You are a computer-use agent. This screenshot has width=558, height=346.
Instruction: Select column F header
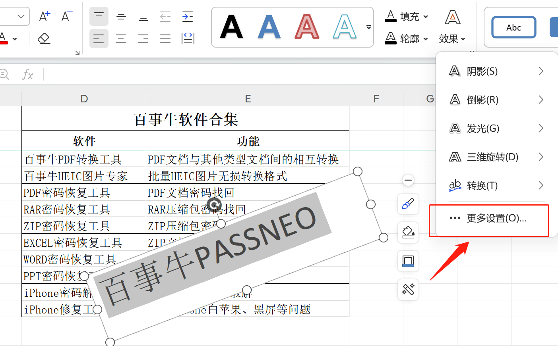click(376, 98)
